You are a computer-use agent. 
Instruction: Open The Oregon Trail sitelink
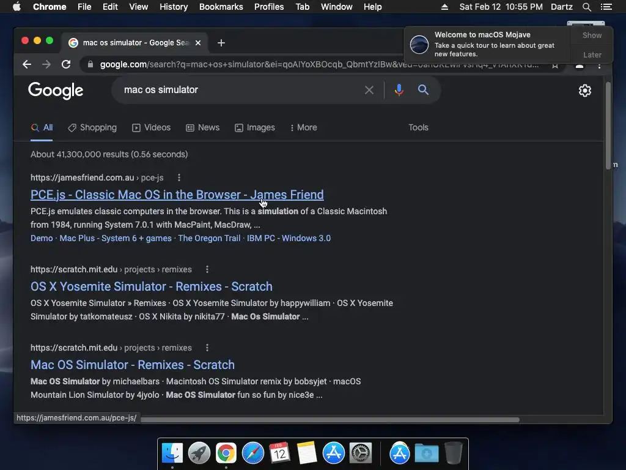click(209, 238)
